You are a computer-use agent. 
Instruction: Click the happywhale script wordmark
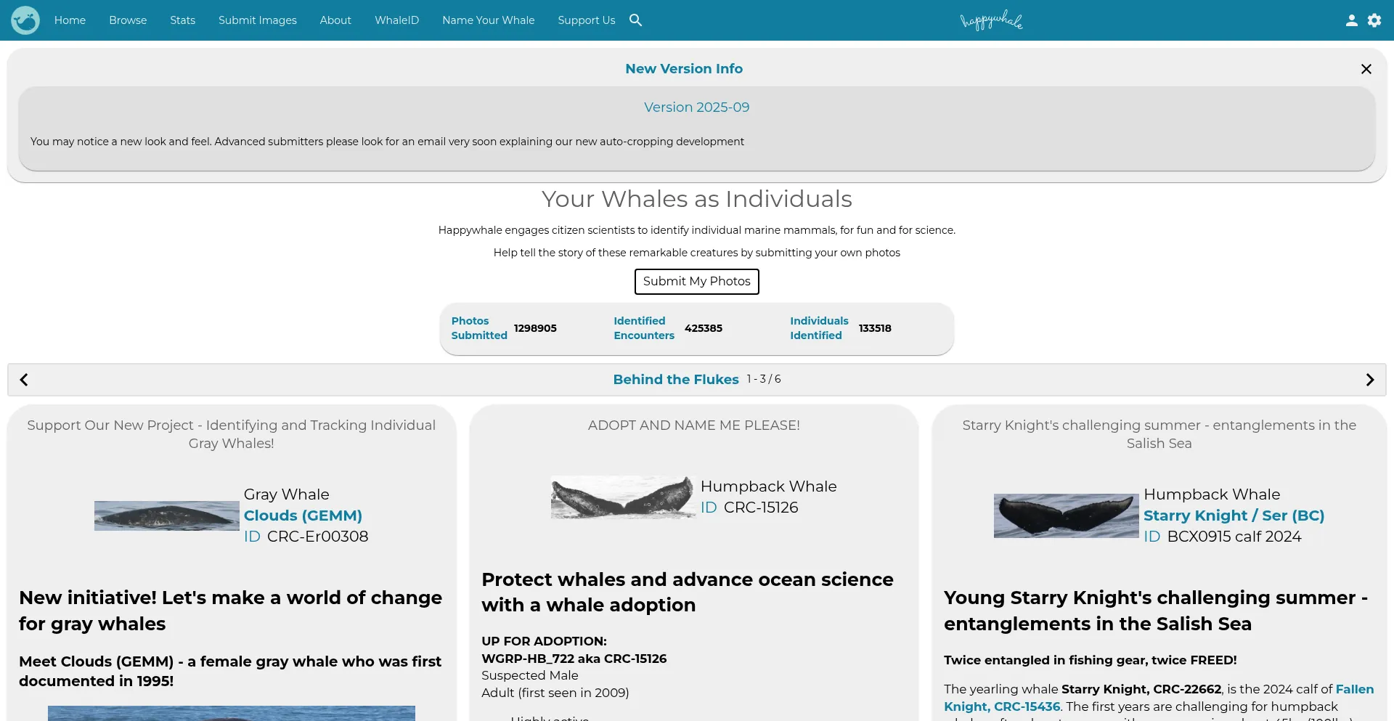[x=991, y=20]
